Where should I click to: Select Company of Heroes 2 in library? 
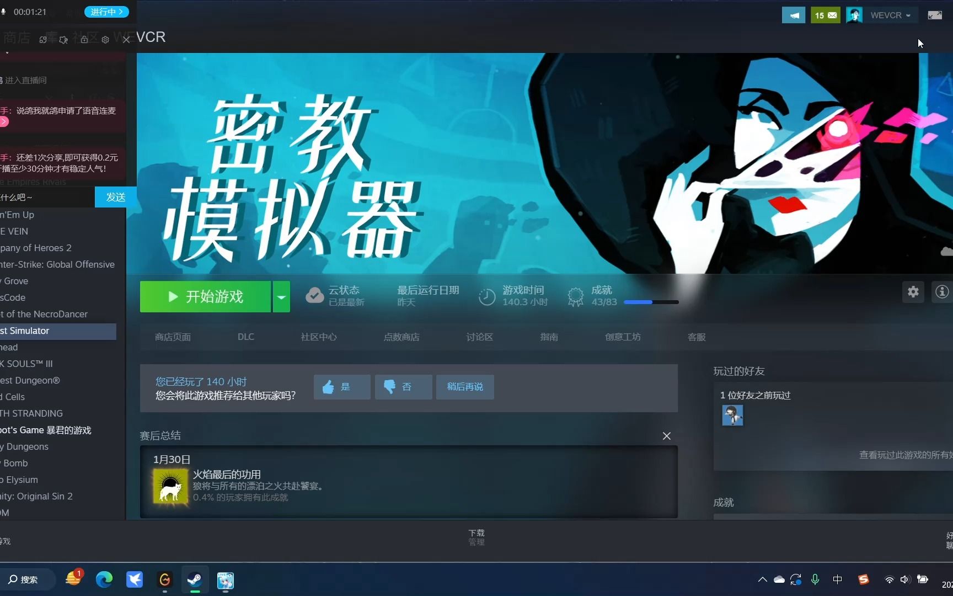58,248
